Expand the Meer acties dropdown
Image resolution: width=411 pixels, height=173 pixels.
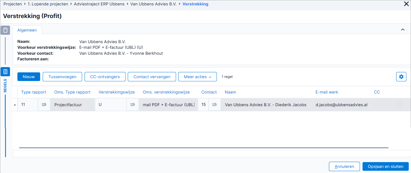coord(197,77)
